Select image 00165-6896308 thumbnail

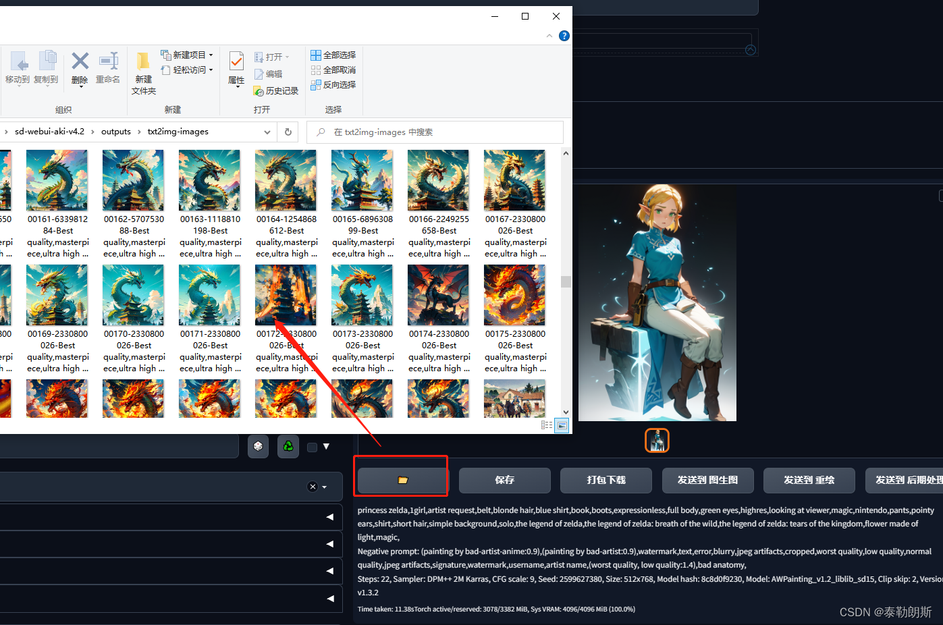coord(362,180)
